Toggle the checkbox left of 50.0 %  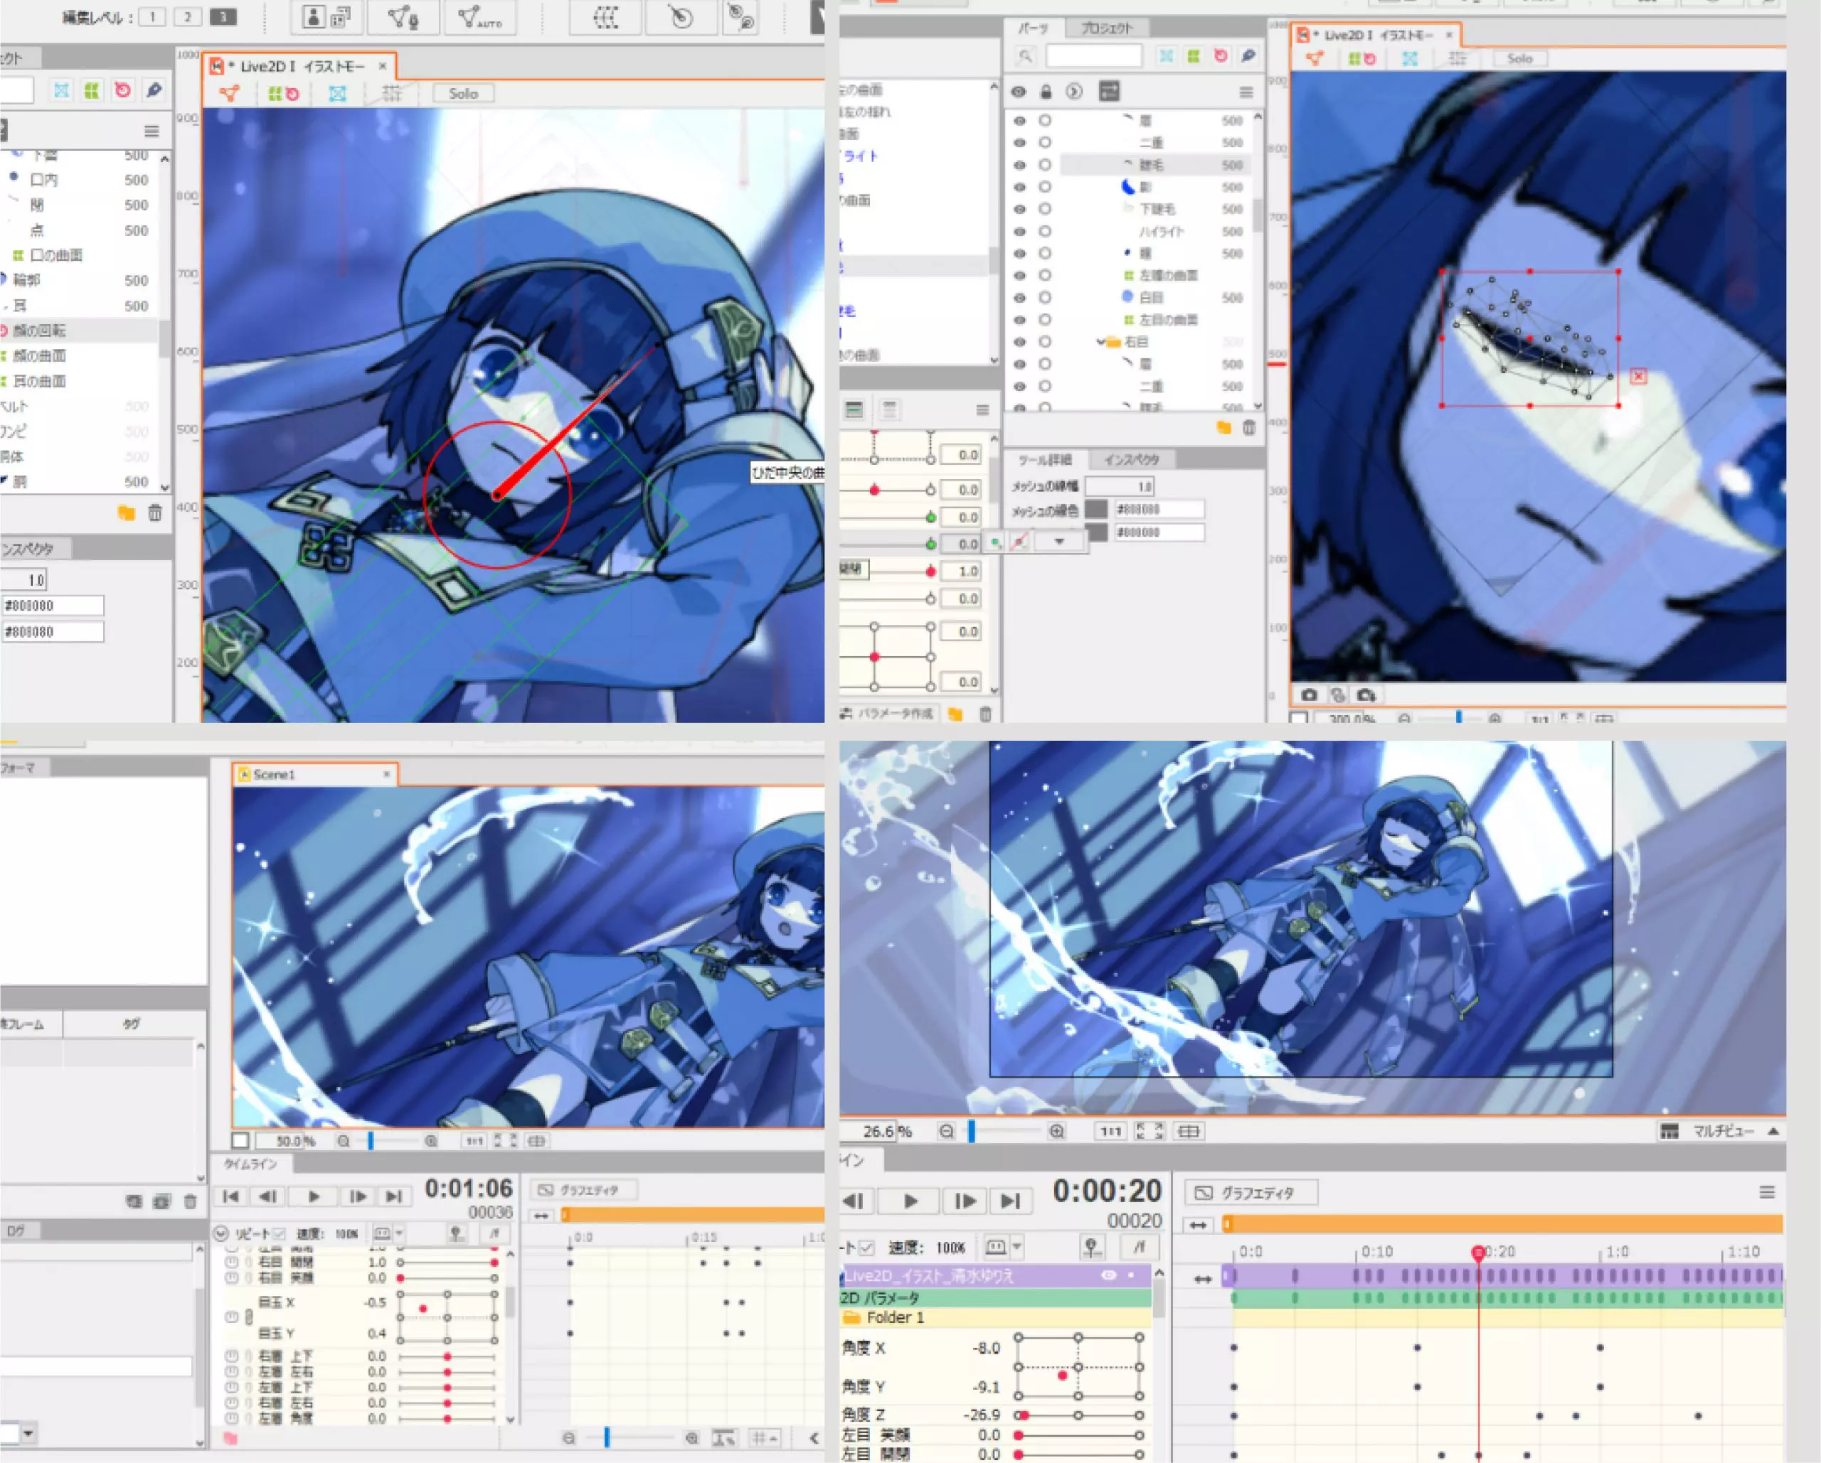click(x=240, y=1142)
